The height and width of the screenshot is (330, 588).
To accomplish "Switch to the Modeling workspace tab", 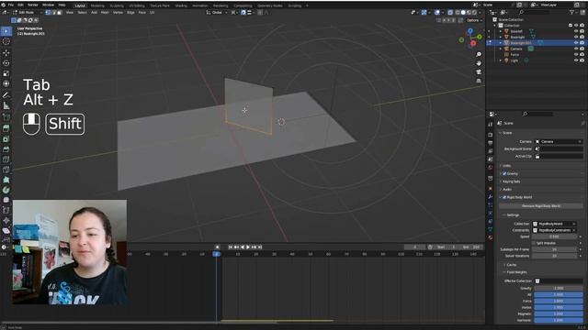I will 97,5.
